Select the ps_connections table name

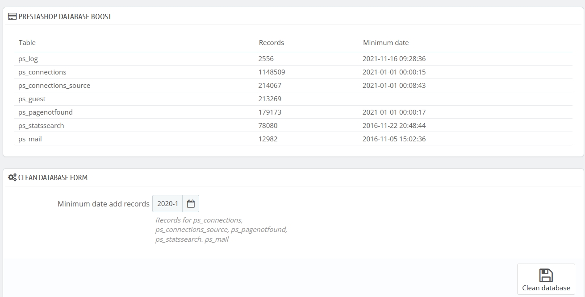point(42,72)
